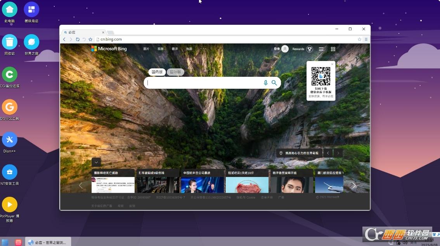
Task: Collapse the news feed with chevron-down button
Action: 96,163
